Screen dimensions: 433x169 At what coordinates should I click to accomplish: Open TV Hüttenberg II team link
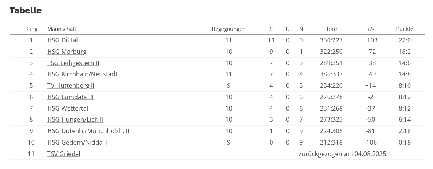[71, 85]
